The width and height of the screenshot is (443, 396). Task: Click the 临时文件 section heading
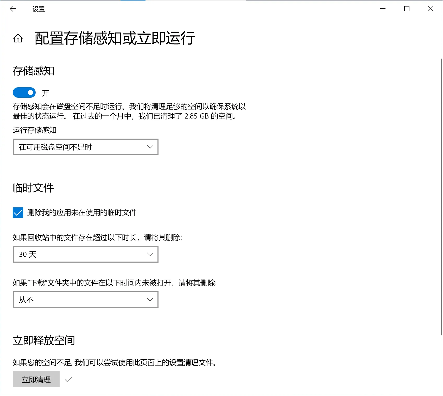(x=33, y=188)
